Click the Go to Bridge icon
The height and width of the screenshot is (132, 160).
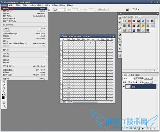(128, 10)
